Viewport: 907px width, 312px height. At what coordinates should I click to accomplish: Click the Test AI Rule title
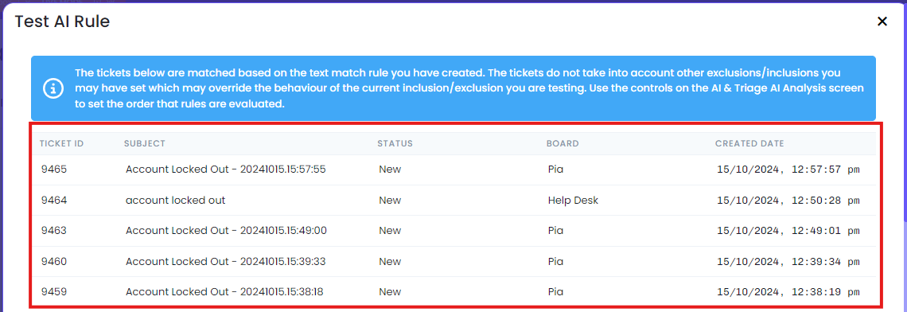pos(63,21)
